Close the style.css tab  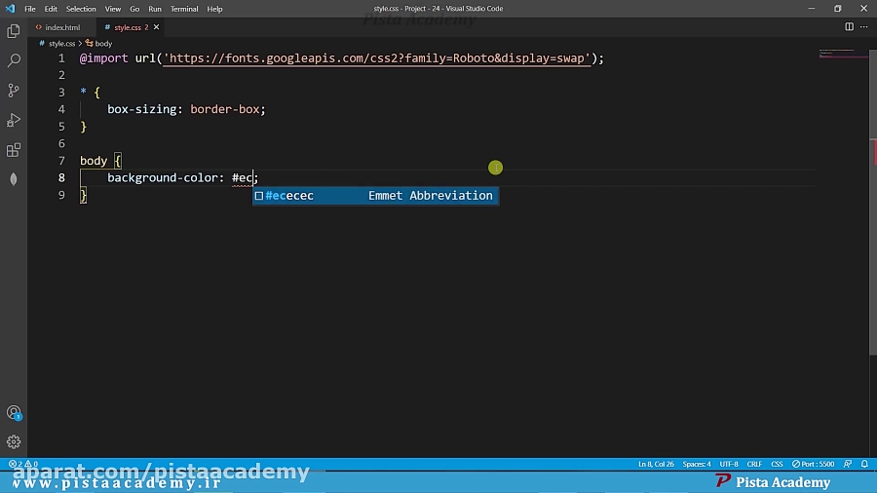pyautogui.click(x=156, y=27)
